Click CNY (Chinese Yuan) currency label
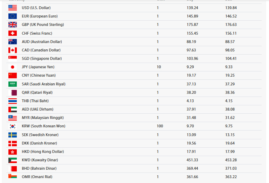Viewport: 269px width, 183px height. pyautogui.click(x=39, y=75)
